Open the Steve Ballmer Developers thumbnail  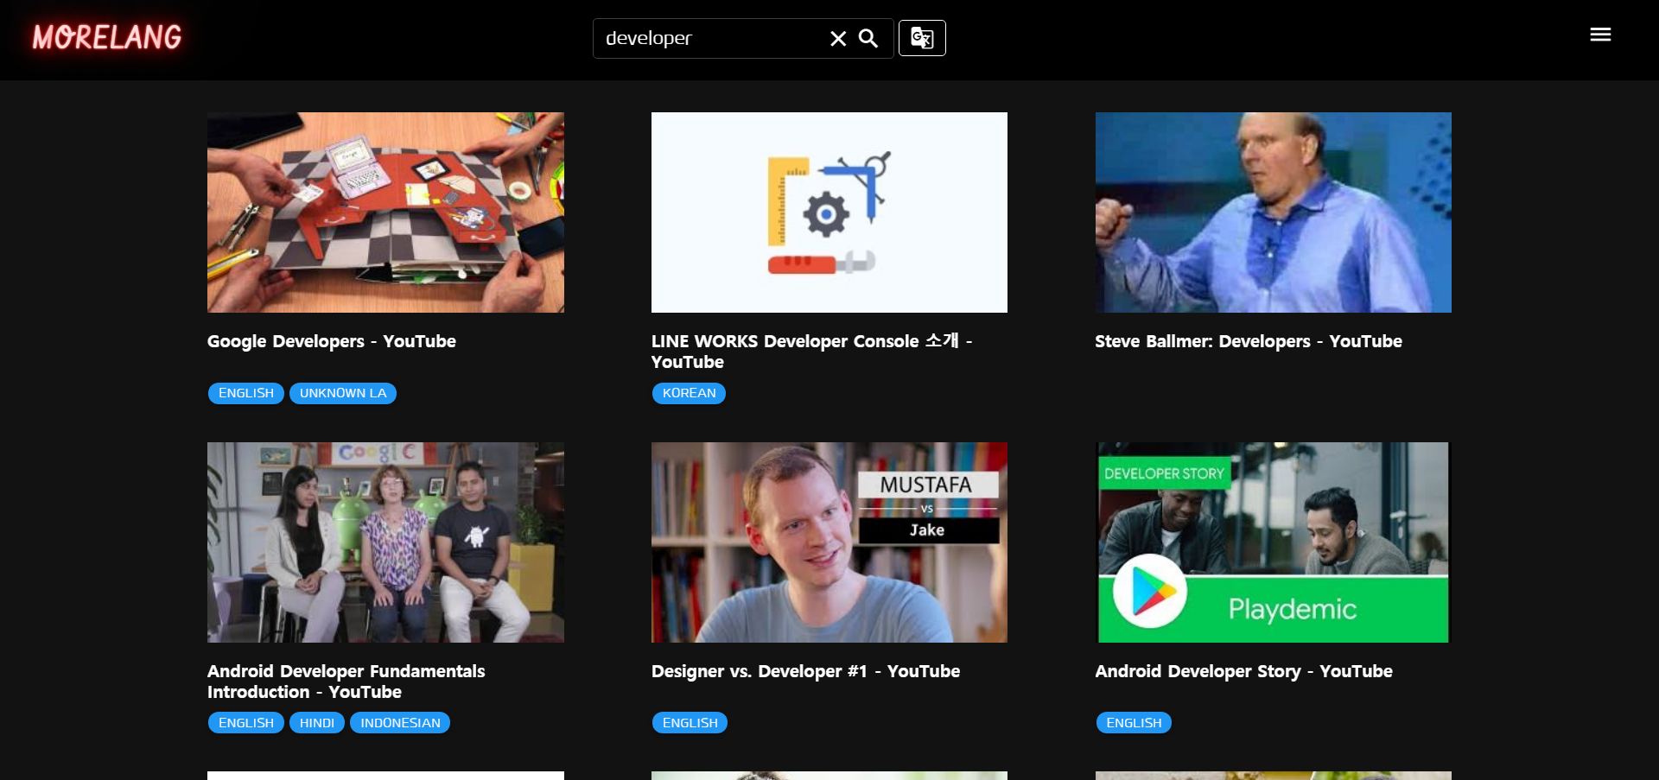[x=1274, y=212]
